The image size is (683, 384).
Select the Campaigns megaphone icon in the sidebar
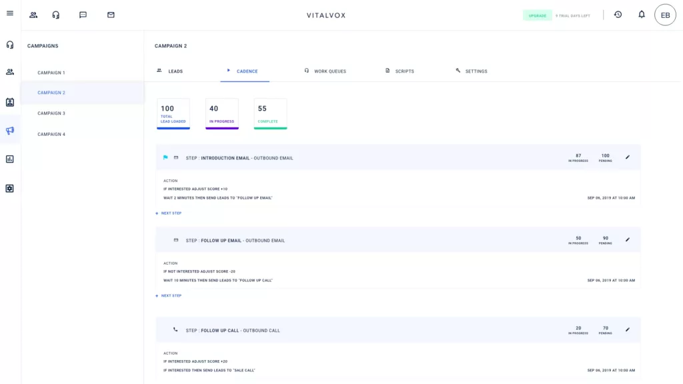[x=10, y=131]
